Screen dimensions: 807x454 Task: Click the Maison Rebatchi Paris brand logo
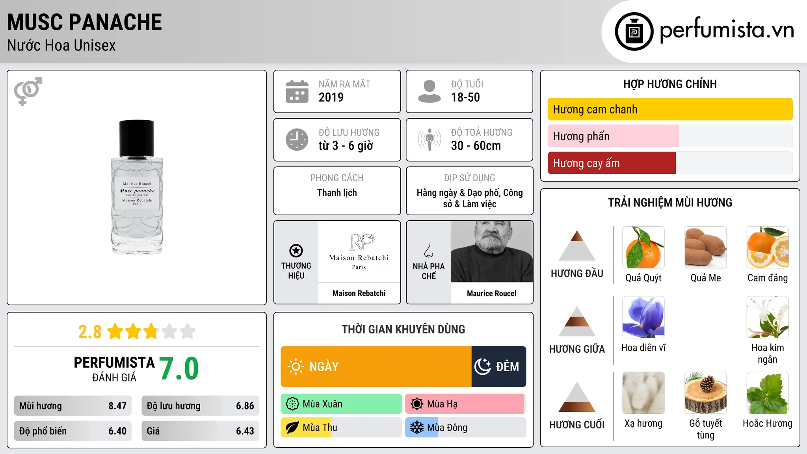point(359,251)
